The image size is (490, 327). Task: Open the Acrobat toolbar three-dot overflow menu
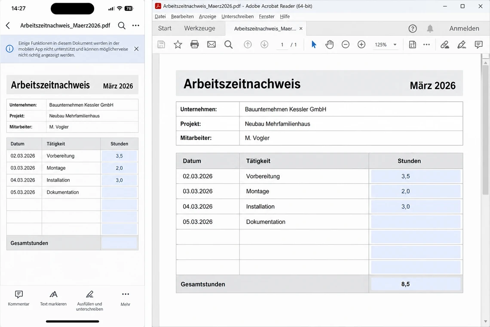426,44
